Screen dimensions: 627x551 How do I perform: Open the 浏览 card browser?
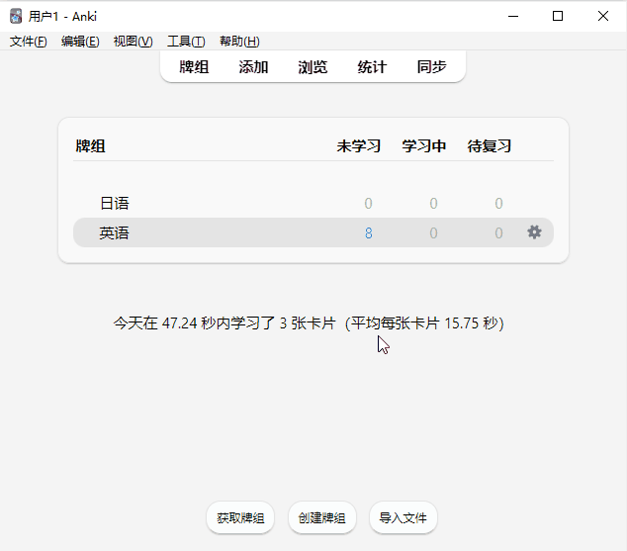(x=313, y=67)
